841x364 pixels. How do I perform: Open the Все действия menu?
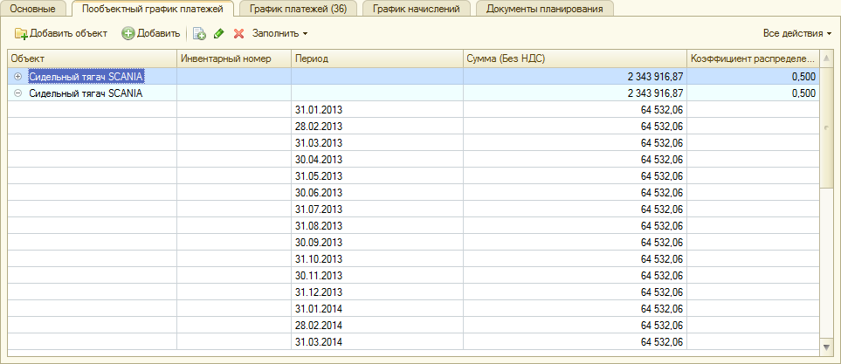796,33
